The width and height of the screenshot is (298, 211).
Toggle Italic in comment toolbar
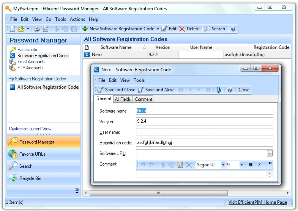coord(259,165)
